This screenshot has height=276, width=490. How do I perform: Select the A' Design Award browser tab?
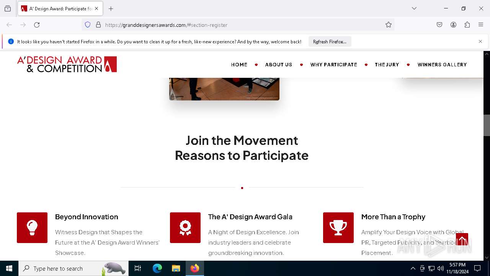[x=60, y=8]
